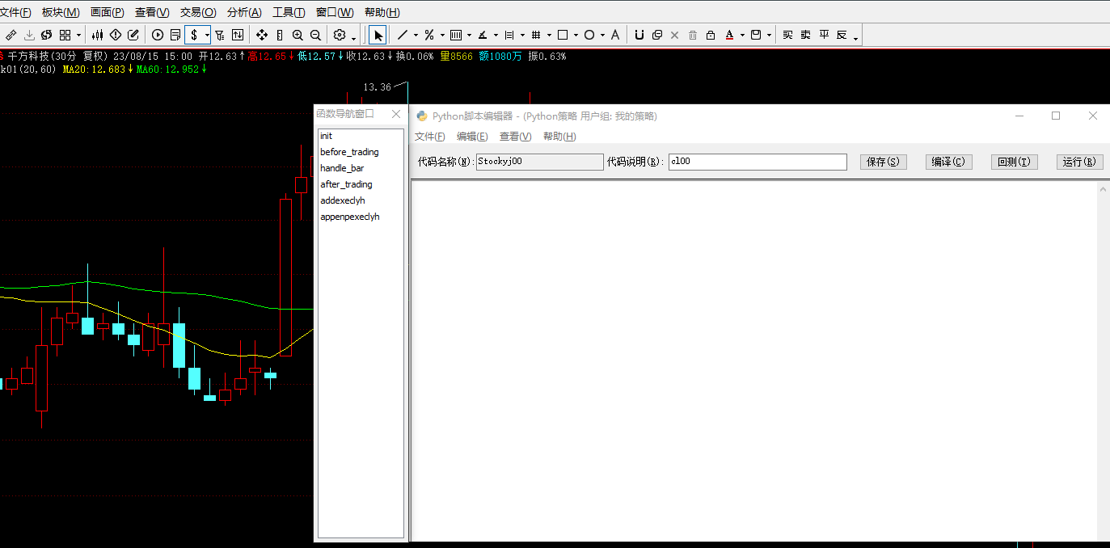Expand the dollar sign dropdown arrow
The height and width of the screenshot is (548, 1110).
click(x=207, y=35)
